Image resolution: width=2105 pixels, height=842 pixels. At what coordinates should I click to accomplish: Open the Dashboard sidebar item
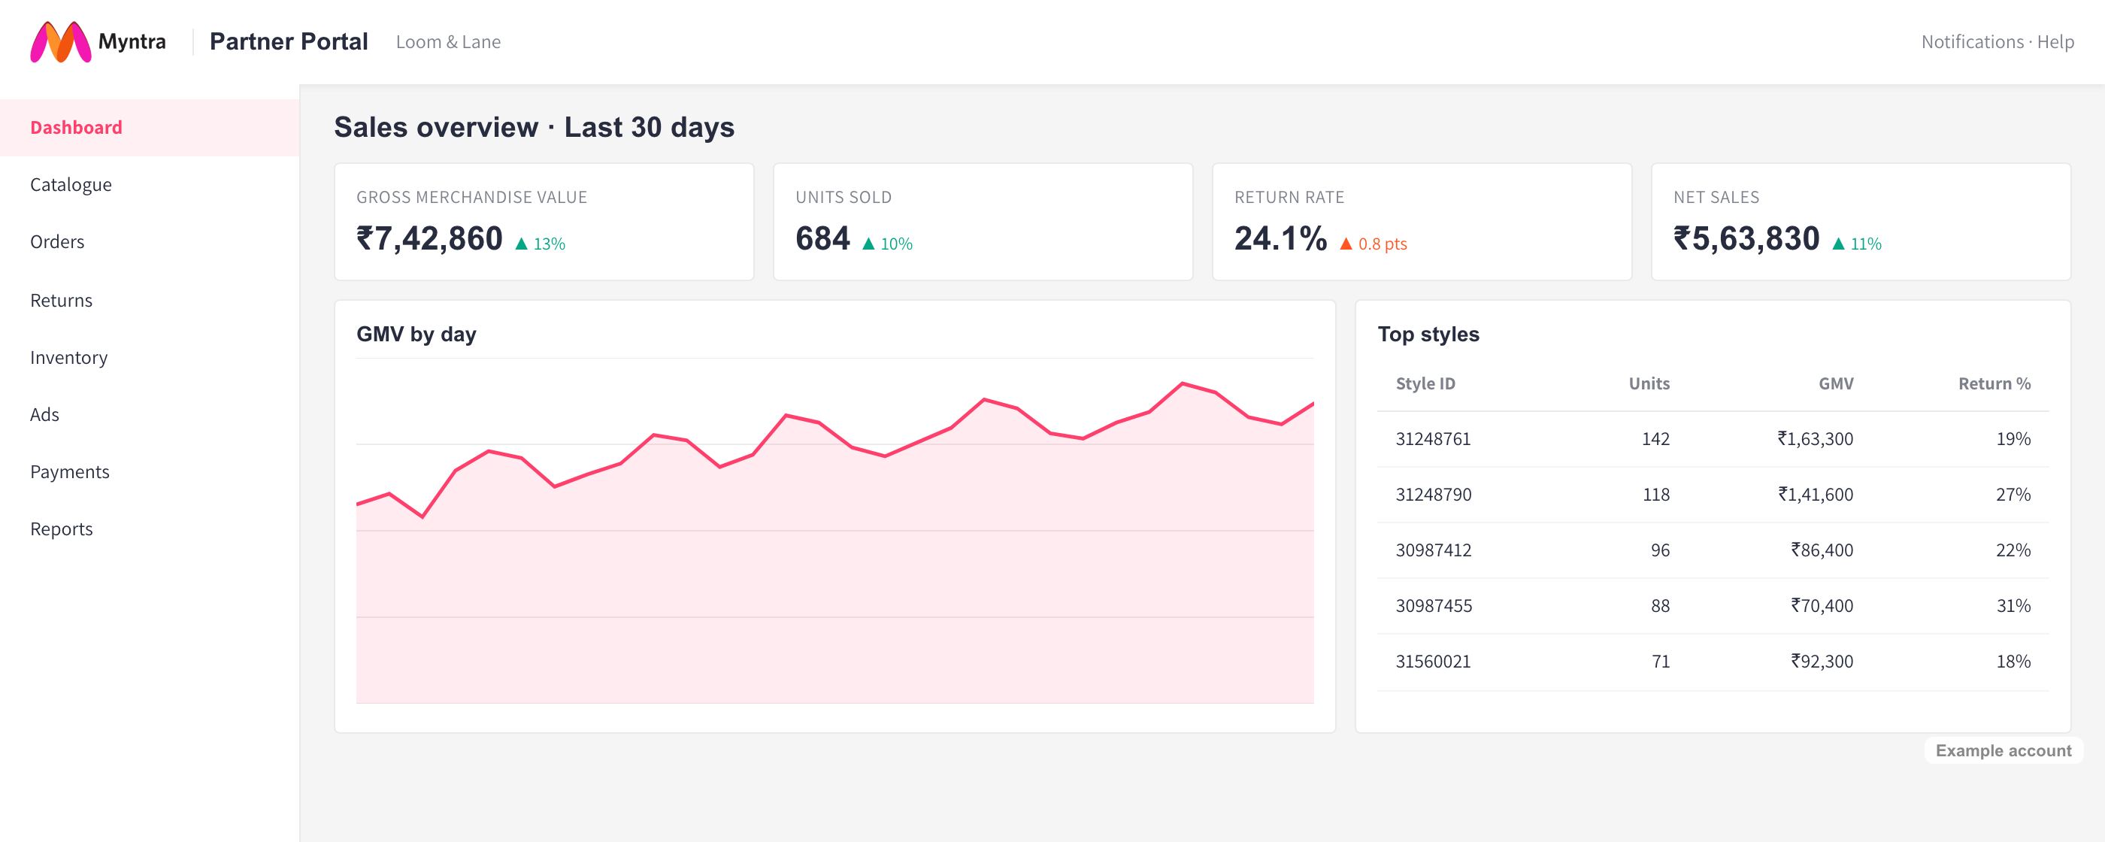tap(150, 128)
